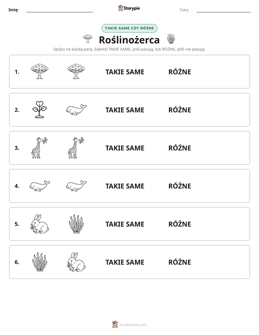The width and height of the screenshot is (259, 335).
Task: Click the seaweed picture in row 6
Action: coord(40,262)
